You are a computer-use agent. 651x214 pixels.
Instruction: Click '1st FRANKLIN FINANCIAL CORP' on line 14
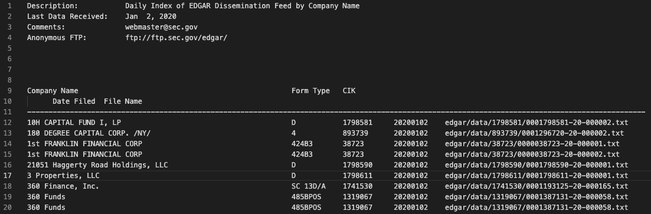[x=85, y=144]
